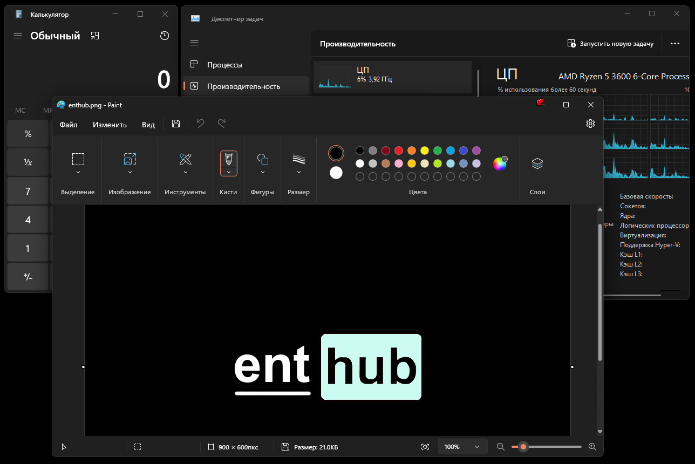The width and height of the screenshot is (695, 464).
Task: Open the Вид menu in Paint
Action: [148, 125]
